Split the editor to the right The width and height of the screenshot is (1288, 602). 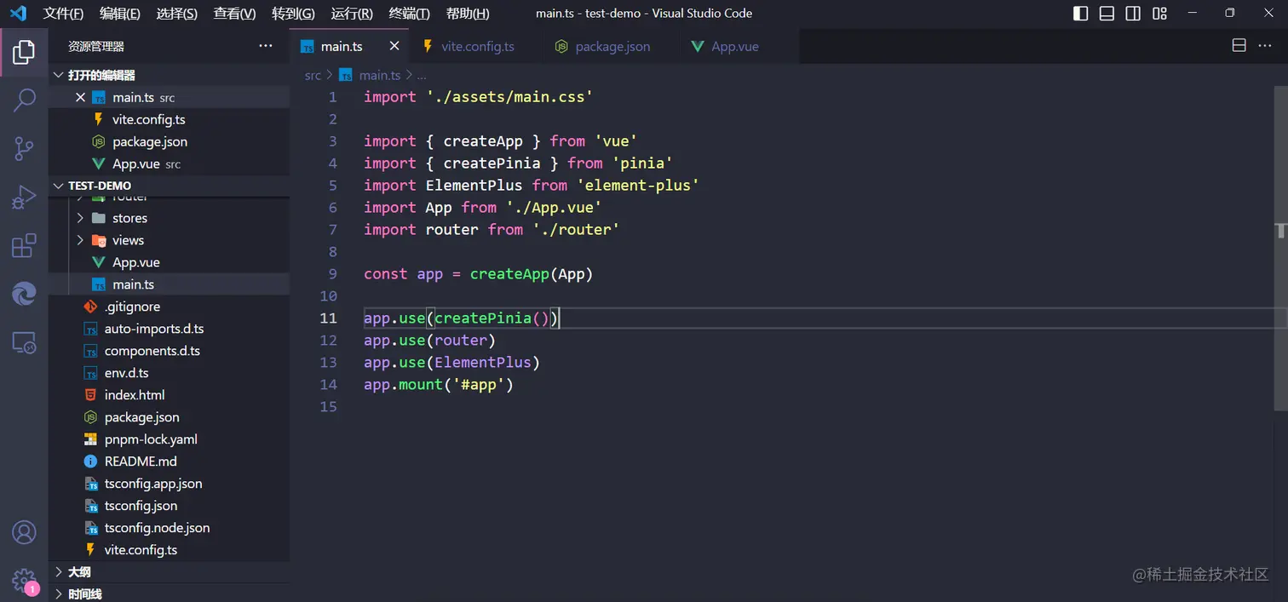(1239, 46)
